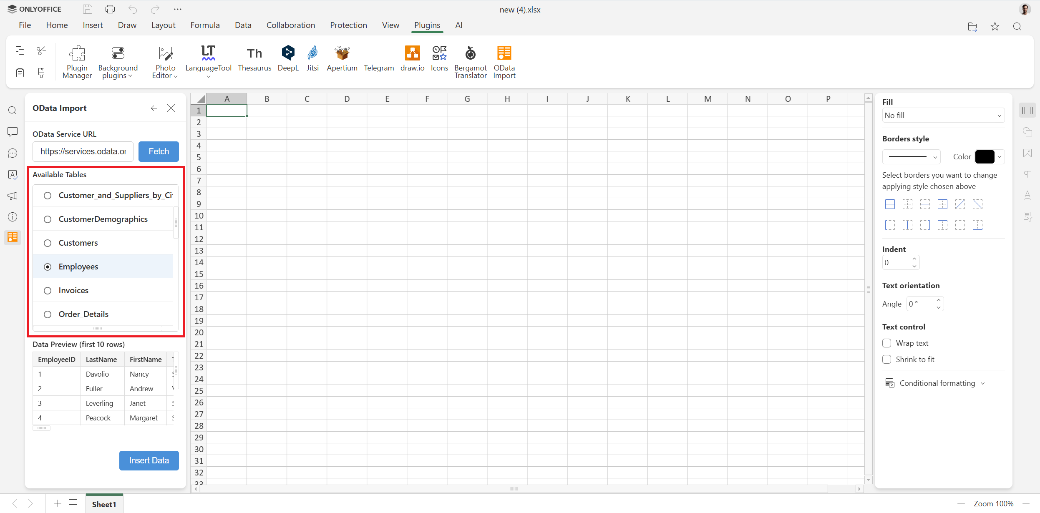Viewport: 1040px width, 513px height.
Task: Open the Protection menu
Action: tap(348, 25)
